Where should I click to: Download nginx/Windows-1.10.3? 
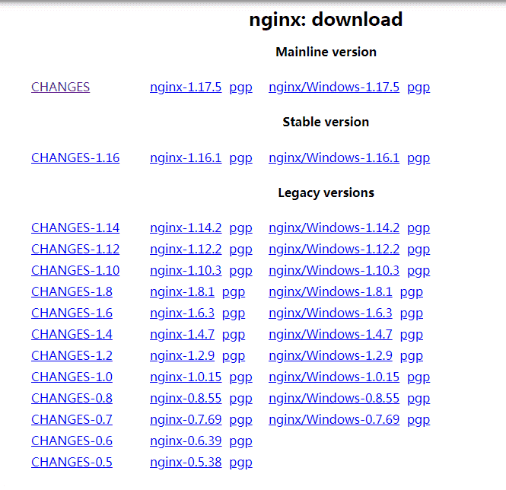(334, 271)
